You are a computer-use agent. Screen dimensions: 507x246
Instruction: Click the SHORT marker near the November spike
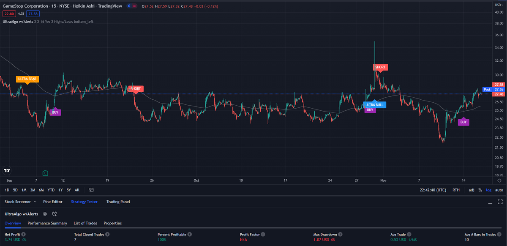[x=380, y=67]
